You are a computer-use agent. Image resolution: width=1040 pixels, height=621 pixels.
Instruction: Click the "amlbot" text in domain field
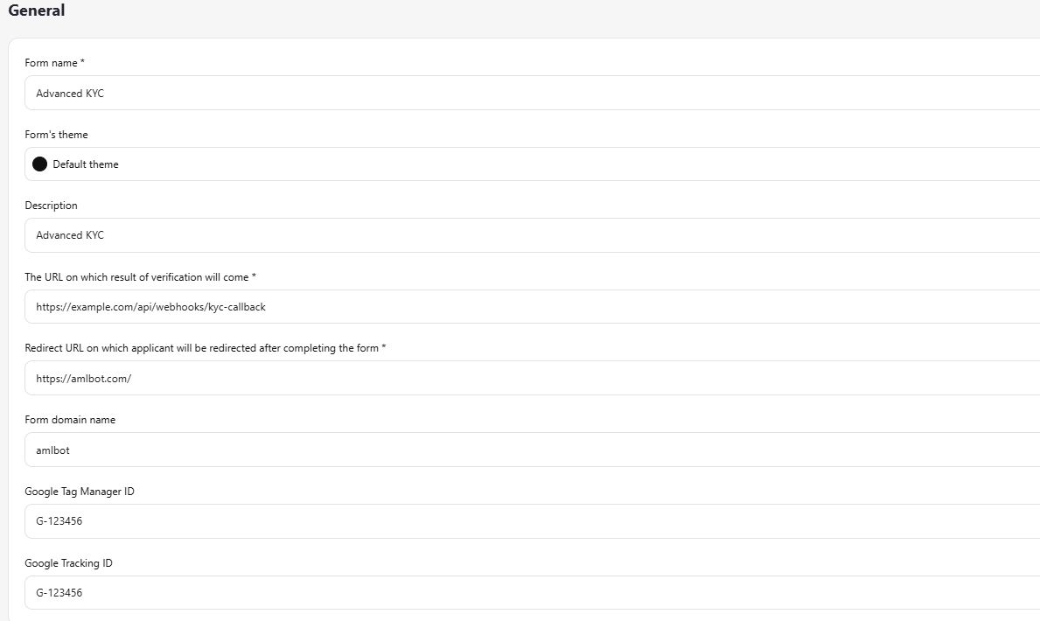point(52,450)
